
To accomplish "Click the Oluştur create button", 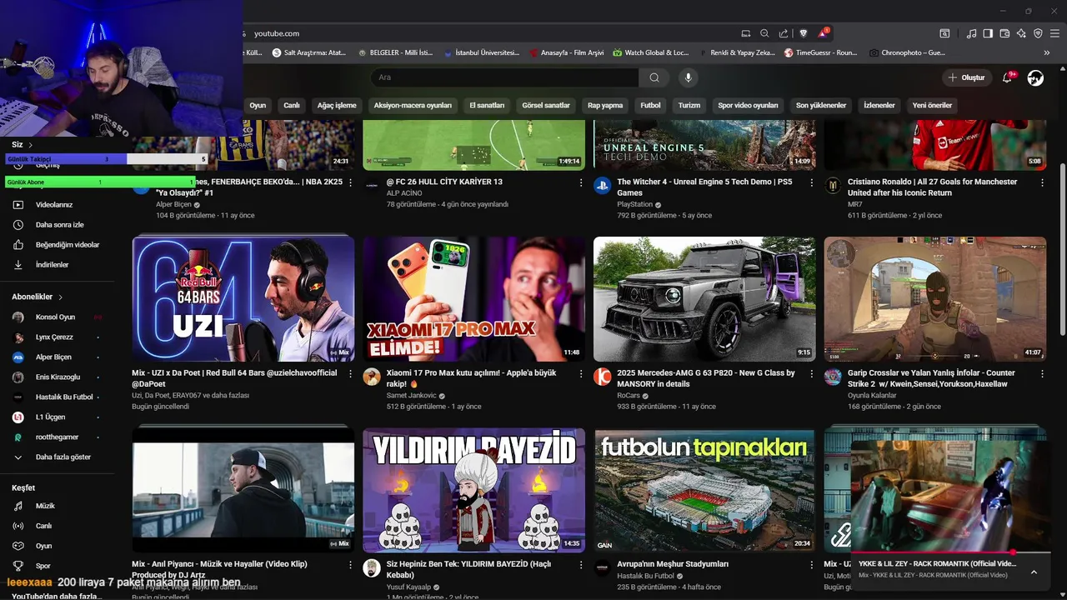I will [x=967, y=77].
